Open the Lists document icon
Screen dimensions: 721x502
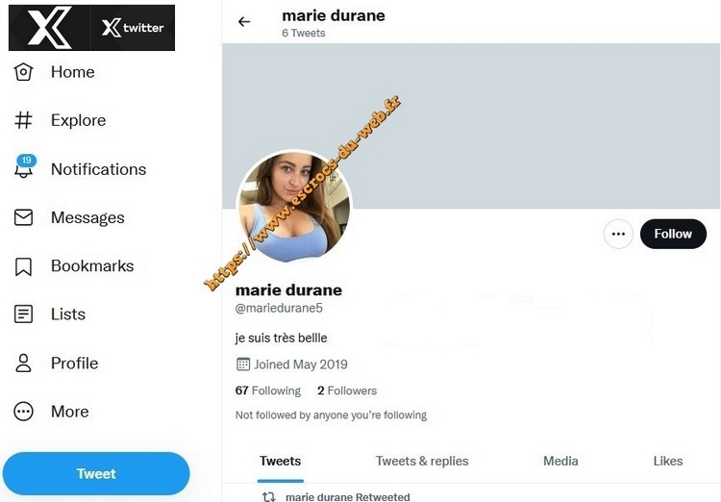[24, 314]
